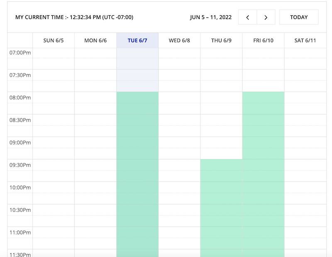Select the SUN 6/5 column header

pos(54,40)
